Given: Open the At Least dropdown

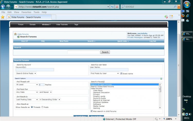Looking at the screenshot, I should [x=27, y=85].
